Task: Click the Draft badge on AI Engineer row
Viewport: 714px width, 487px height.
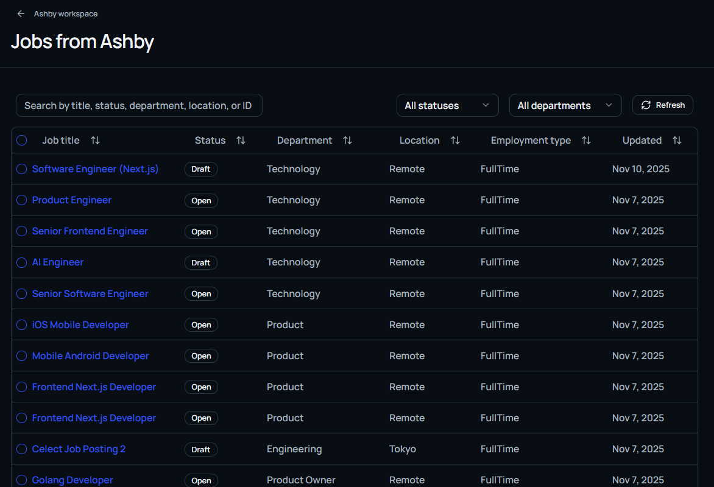Action: pos(201,263)
